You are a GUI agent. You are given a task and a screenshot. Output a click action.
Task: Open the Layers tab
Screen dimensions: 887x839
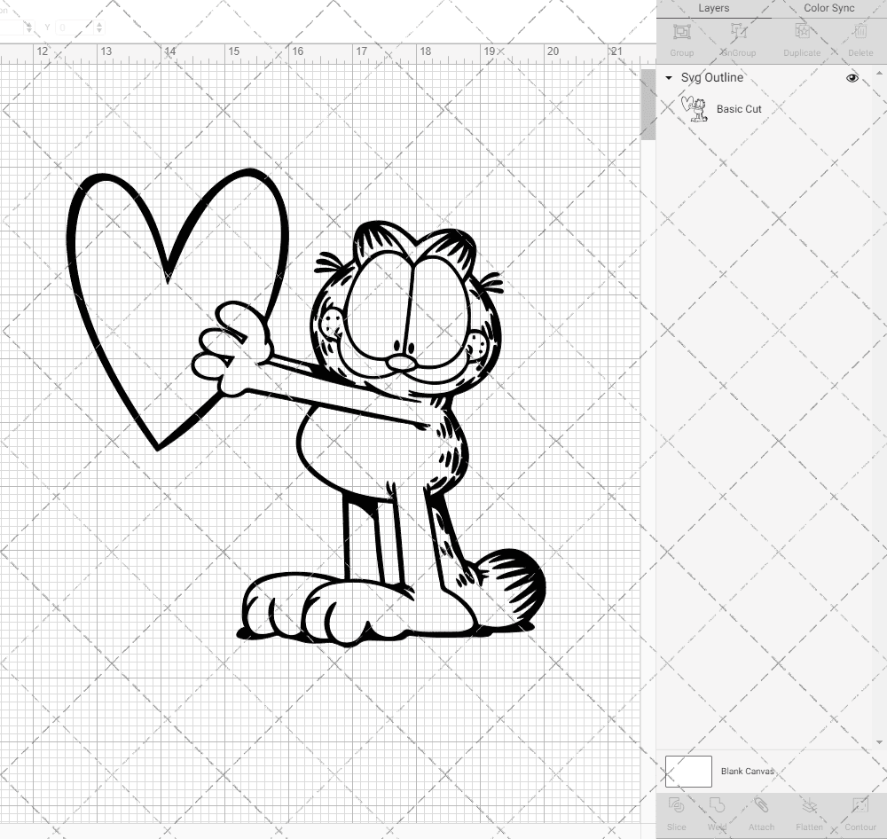713,8
